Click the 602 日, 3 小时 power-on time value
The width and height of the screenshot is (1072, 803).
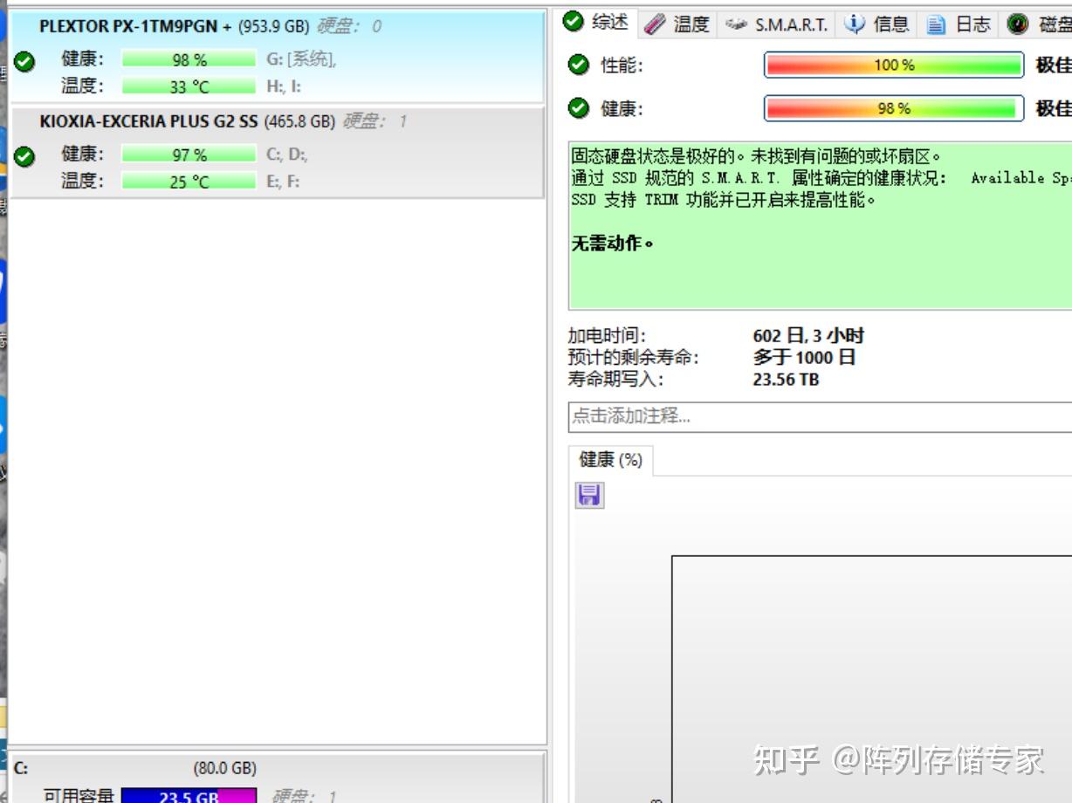click(x=808, y=335)
